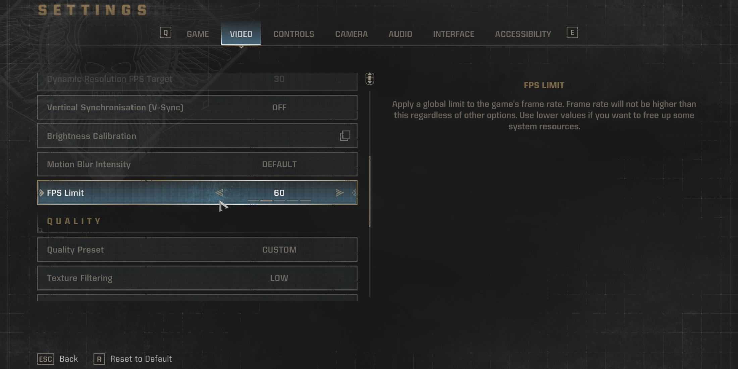Click Reset to Default button
738x369 pixels.
tap(141, 359)
